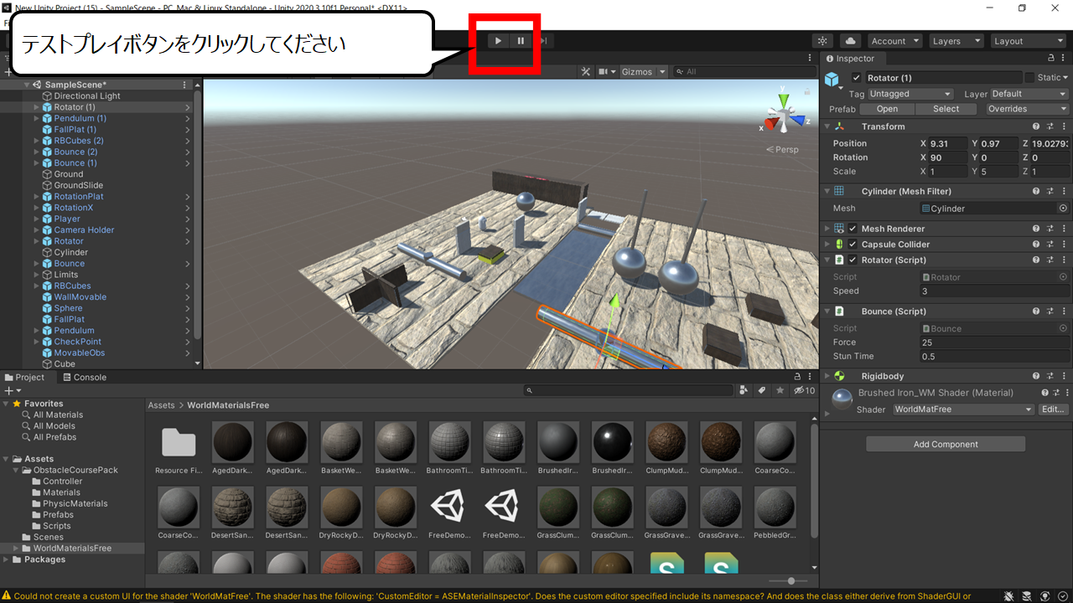Open SampleScene options menu icon
Viewport: 1073px width, 603px height.
point(184,85)
